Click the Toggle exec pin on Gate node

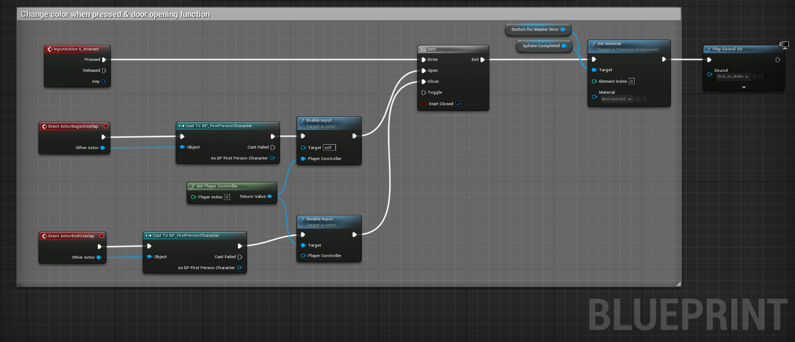pyautogui.click(x=423, y=93)
